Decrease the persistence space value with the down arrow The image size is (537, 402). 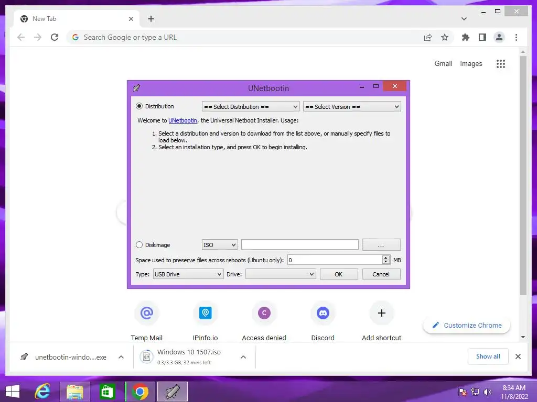[x=386, y=262]
